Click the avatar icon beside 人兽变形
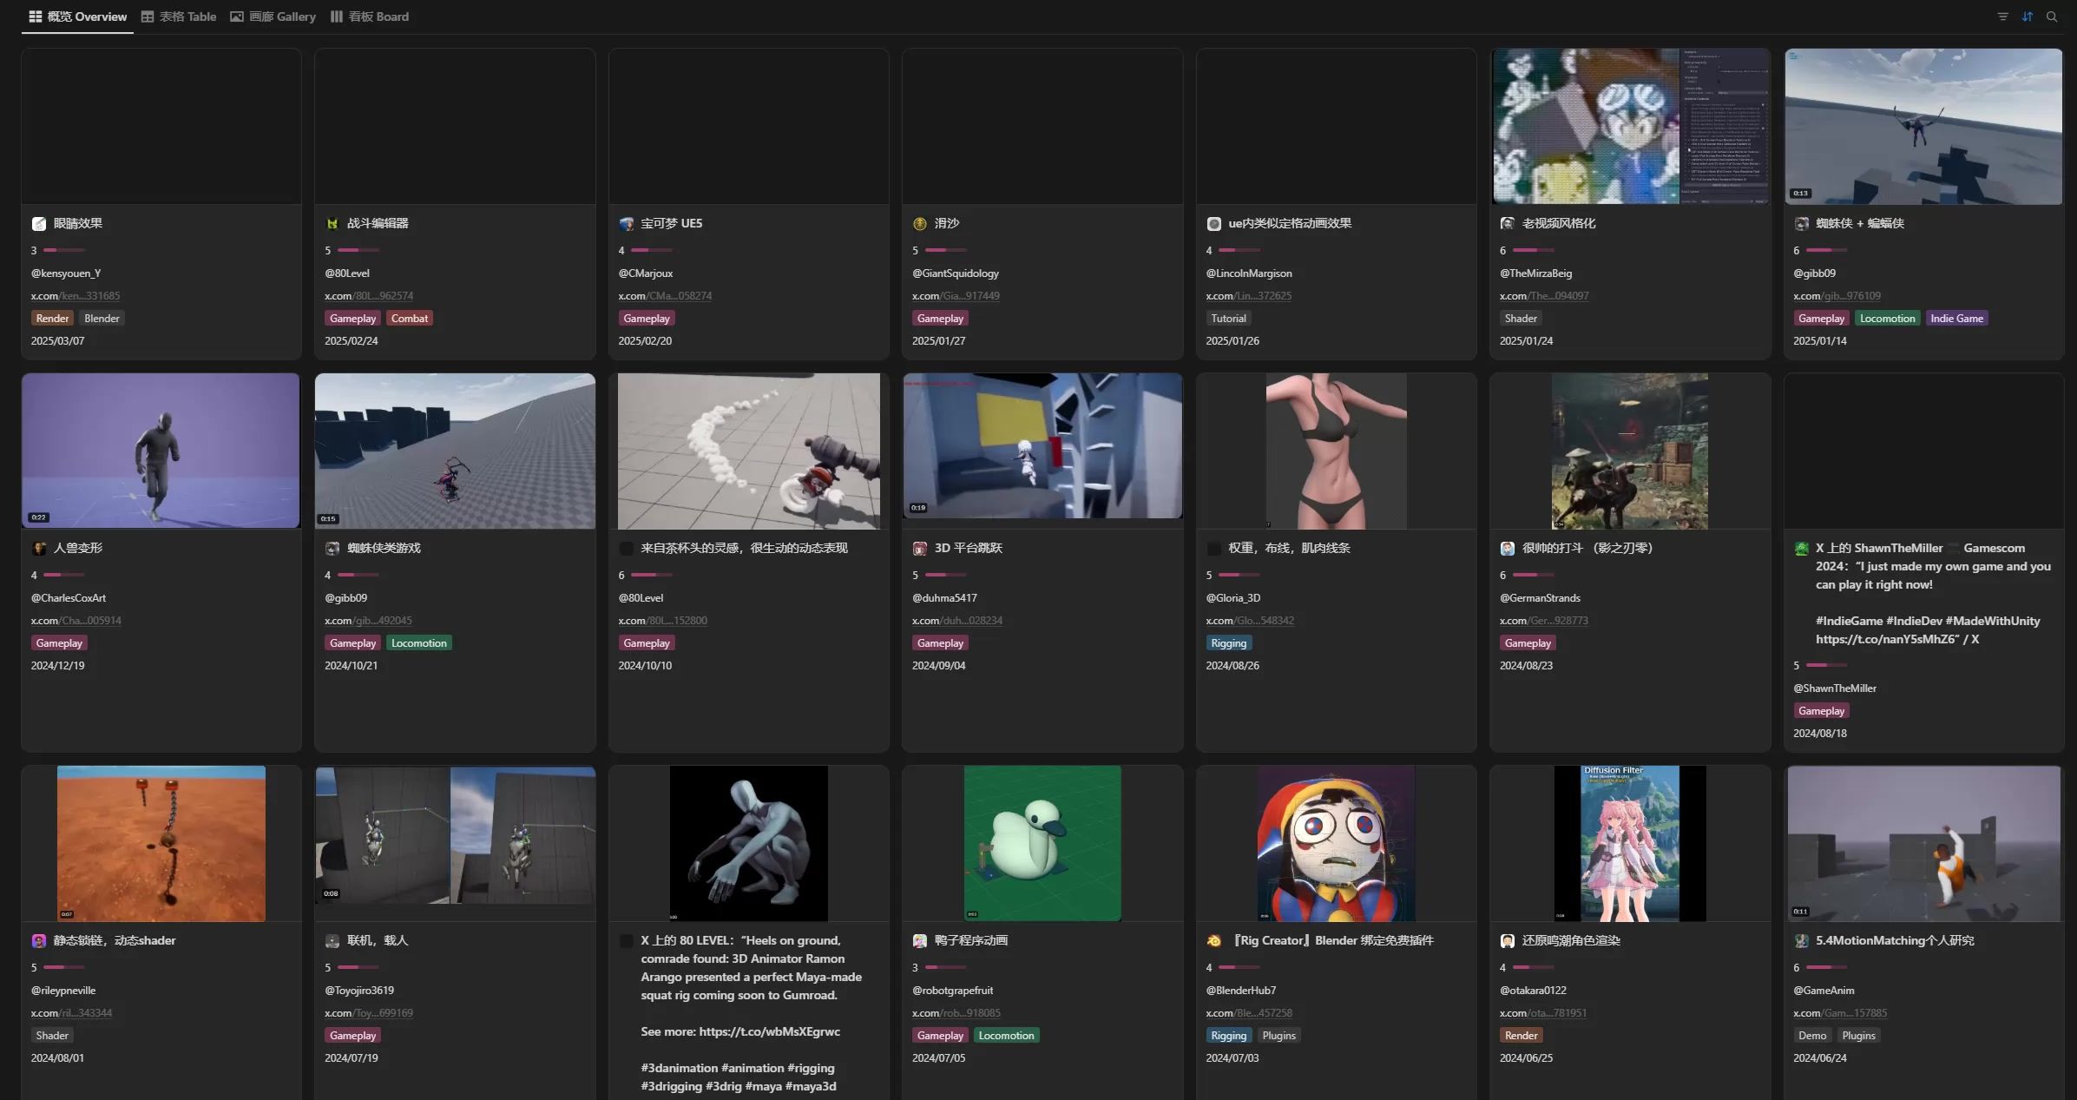This screenshot has height=1100, width=2077. [x=39, y=549]
